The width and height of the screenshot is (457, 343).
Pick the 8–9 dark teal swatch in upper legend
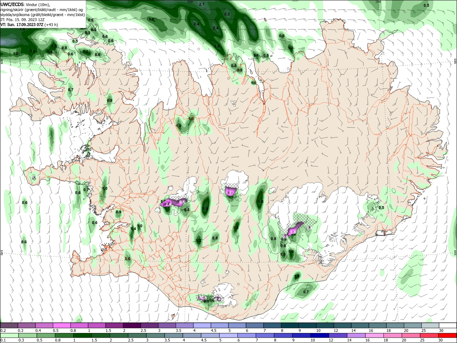click(289, 325)
